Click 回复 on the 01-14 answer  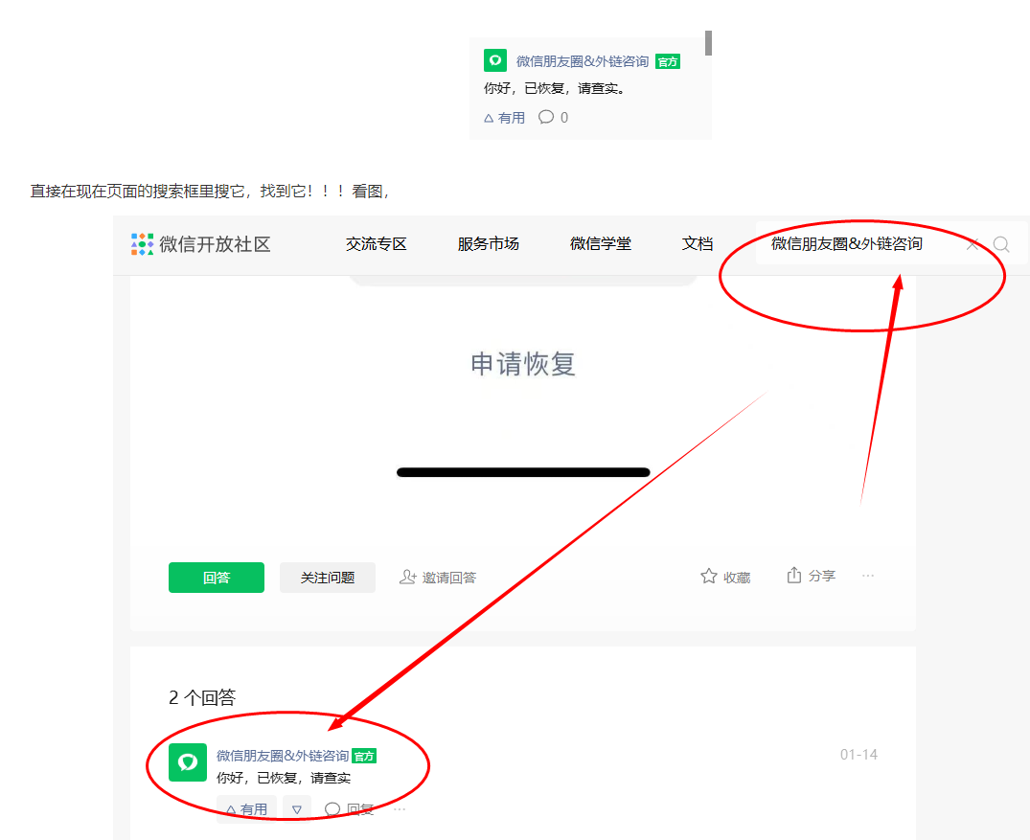[x=350, y=809]
